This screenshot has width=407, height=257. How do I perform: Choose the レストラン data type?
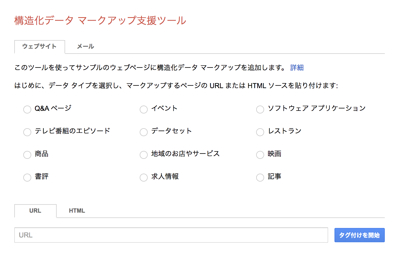pos(260,132)
